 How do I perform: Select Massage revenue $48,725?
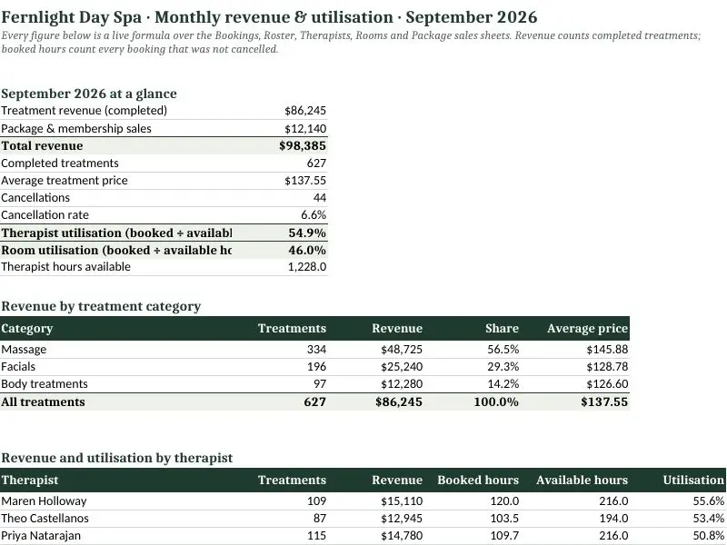click(x=402, y=349)
